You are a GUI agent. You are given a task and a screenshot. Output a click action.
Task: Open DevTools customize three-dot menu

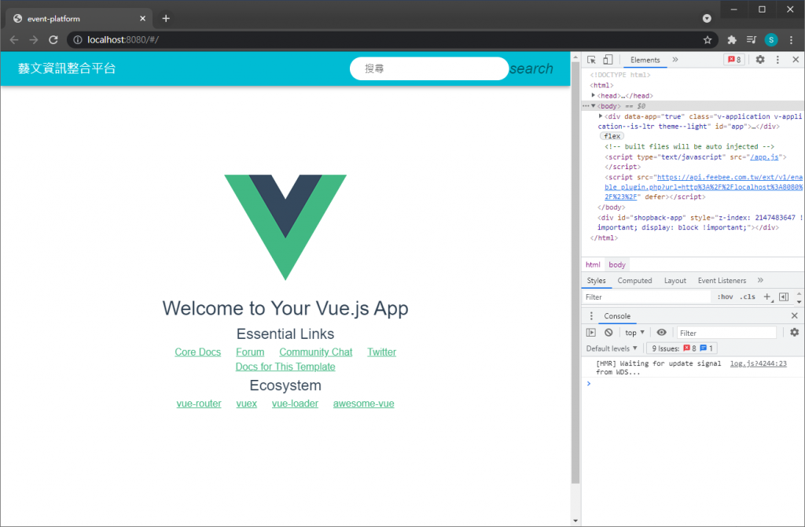click(777, 60)
